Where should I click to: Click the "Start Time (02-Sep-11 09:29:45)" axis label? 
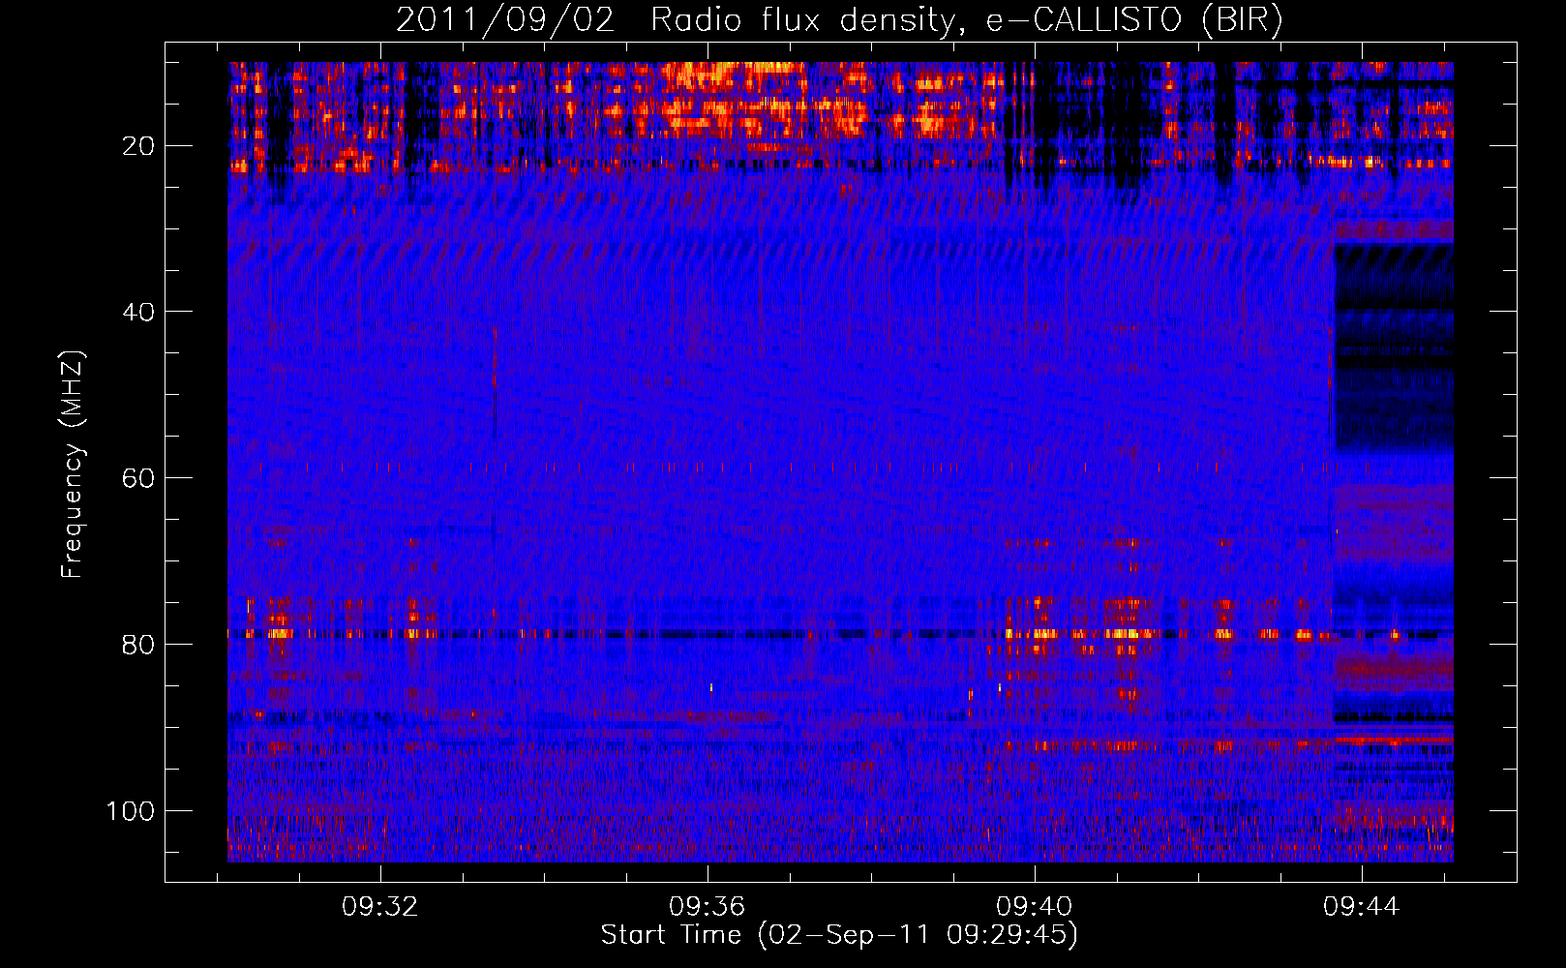[839, 935]
